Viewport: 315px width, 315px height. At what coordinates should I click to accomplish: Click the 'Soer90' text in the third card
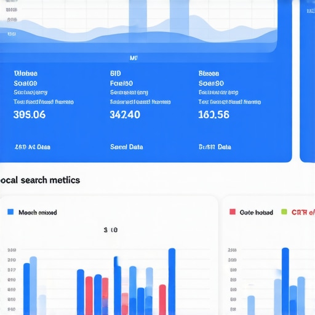point(211,83)
